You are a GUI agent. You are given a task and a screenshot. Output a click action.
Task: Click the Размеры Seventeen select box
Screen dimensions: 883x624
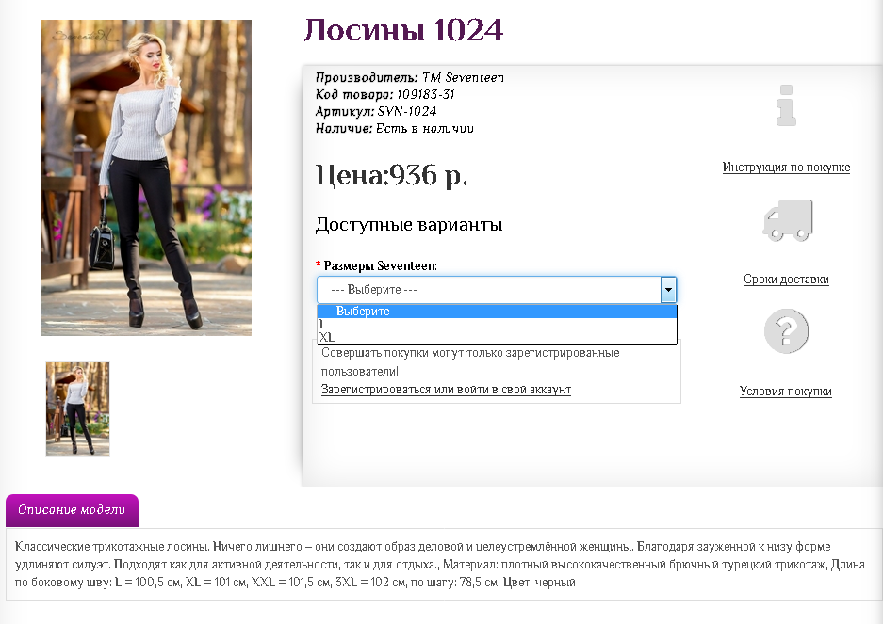pyautogui.click(x=497, y=290)
